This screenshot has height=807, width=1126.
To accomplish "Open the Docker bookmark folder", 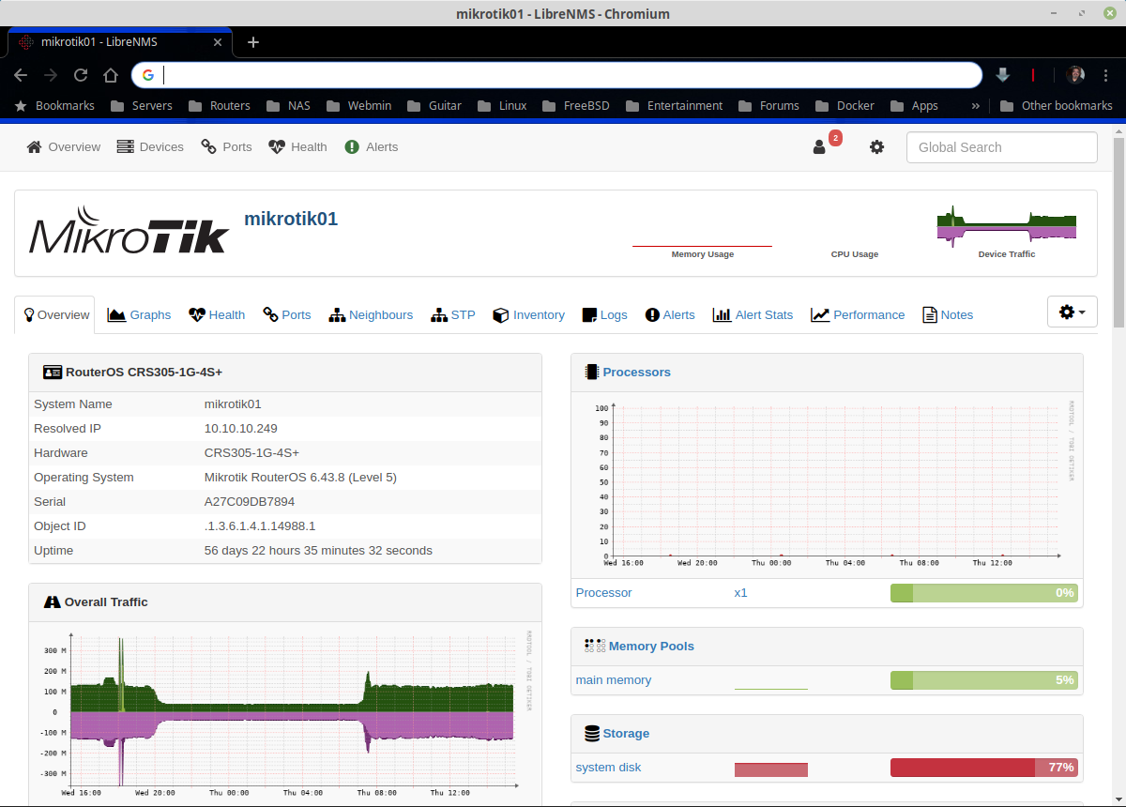I will [x=844, y=105].
